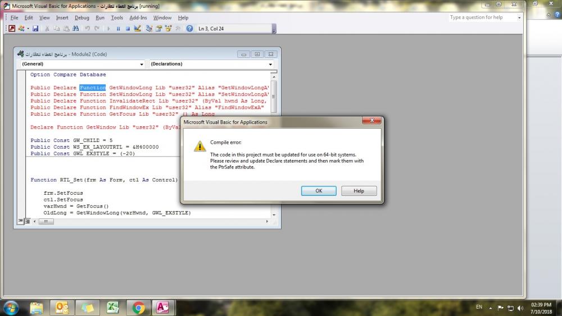
Task: Click the 'varHwnd = GetFocus()' code line
Action: 76,206
